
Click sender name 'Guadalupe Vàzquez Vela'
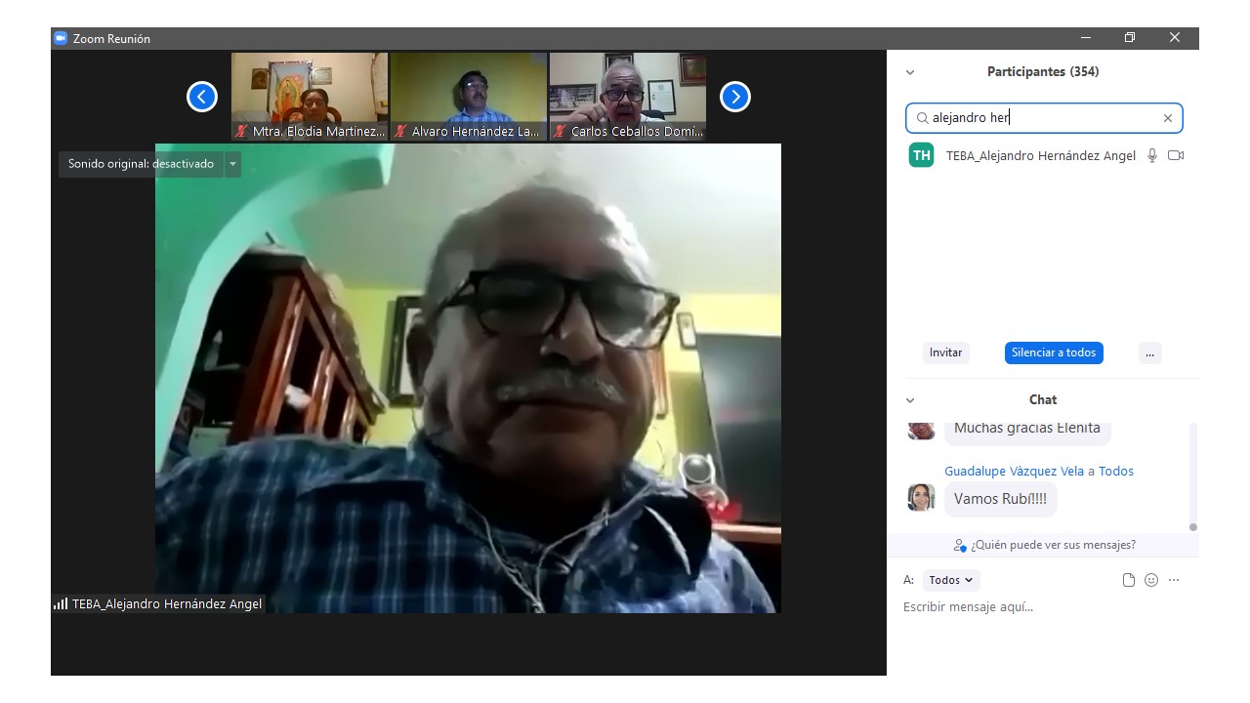(1015, 471)
